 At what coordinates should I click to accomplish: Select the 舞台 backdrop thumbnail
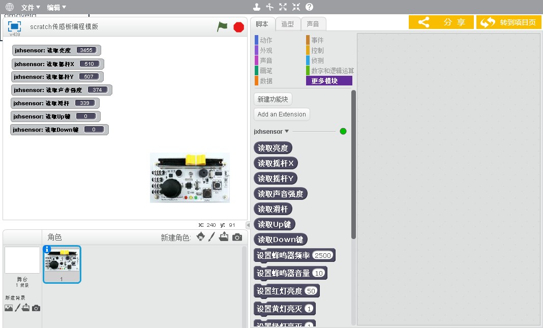[x=22, y=260]
